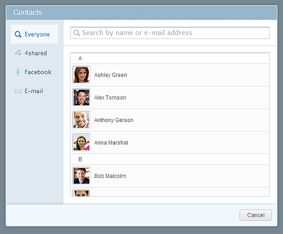This screenshot has height=234, width=283.
Task: Click the partially visible contact at list bottom
Action: [x=170, y=192]
